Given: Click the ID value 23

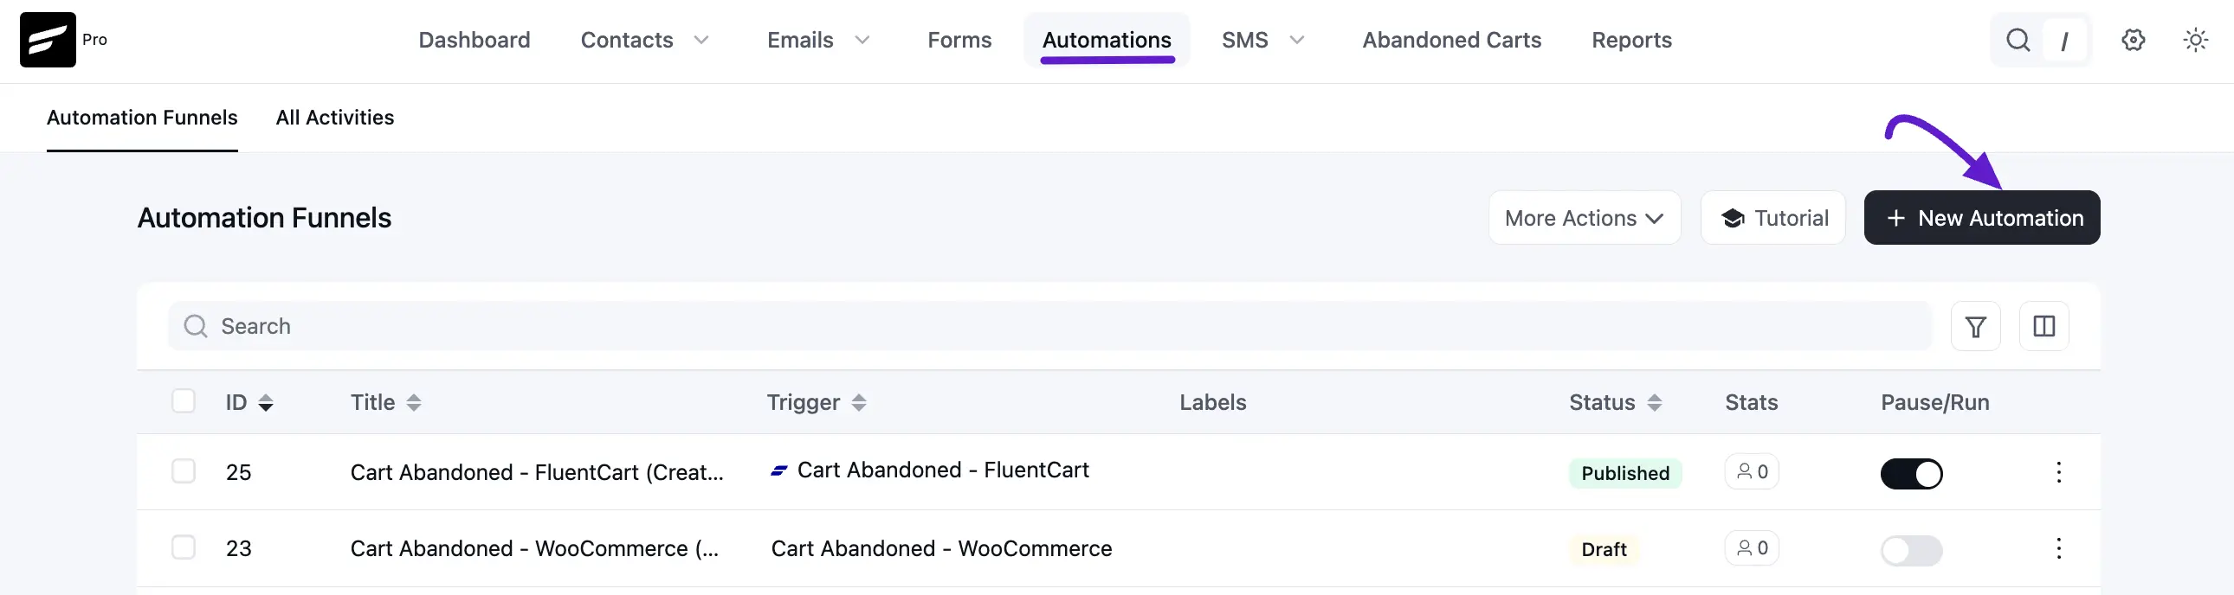Looking at the screenshot, I should [238, 548].
